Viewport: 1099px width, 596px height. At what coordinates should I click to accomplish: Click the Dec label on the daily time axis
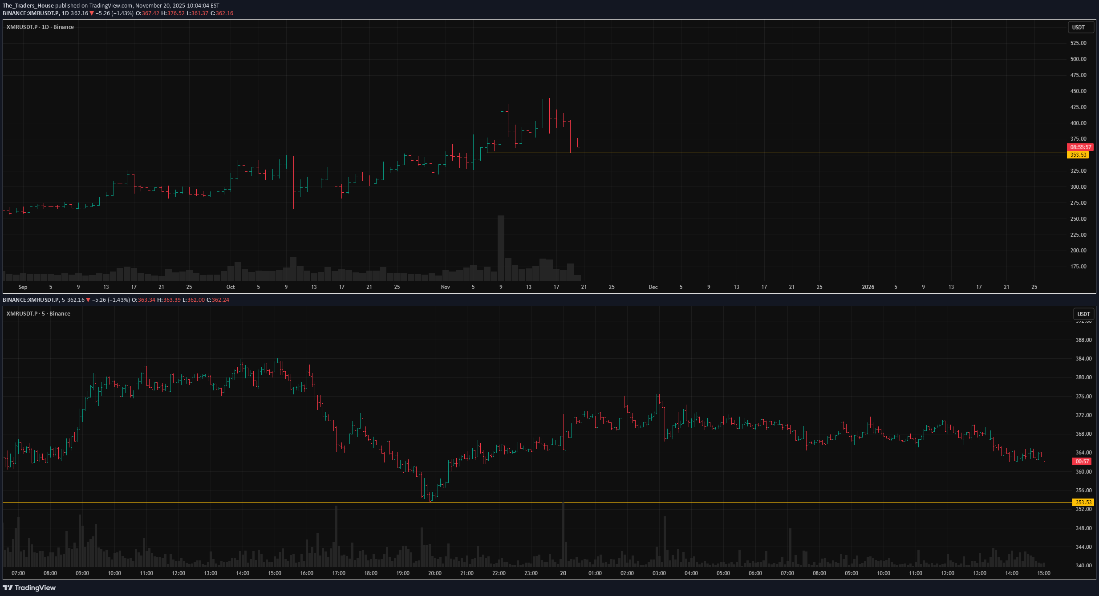click(653, 287)
